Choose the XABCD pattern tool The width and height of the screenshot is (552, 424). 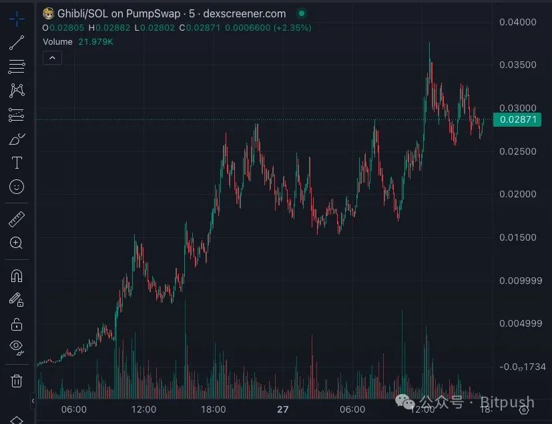click(17, 90)
